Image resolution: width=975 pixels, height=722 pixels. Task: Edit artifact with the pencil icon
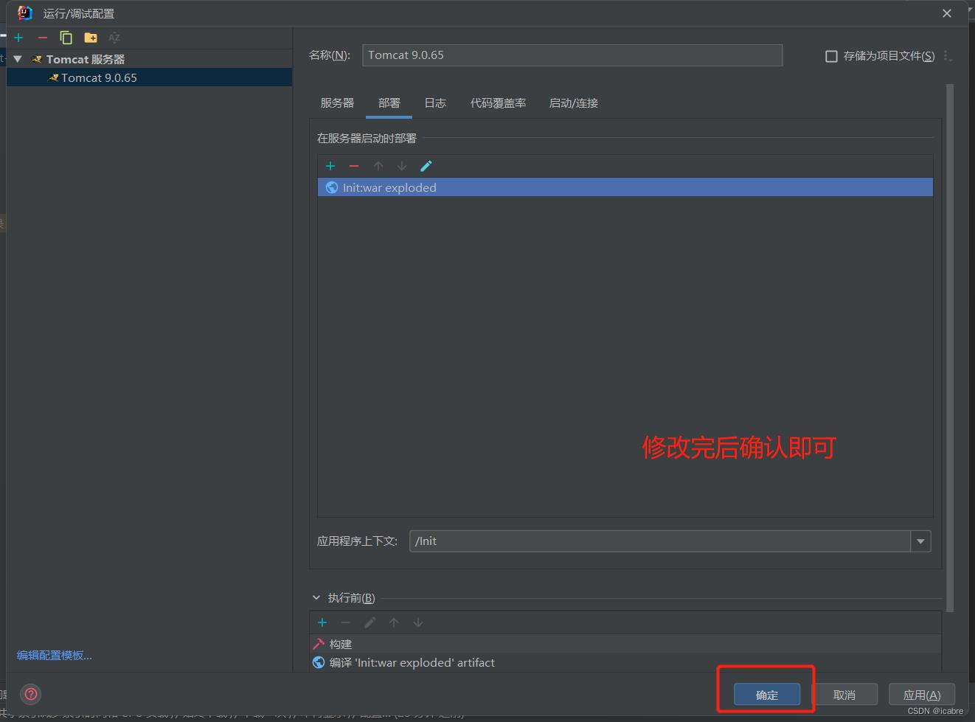pyautogui.click(x=426, y=166)
